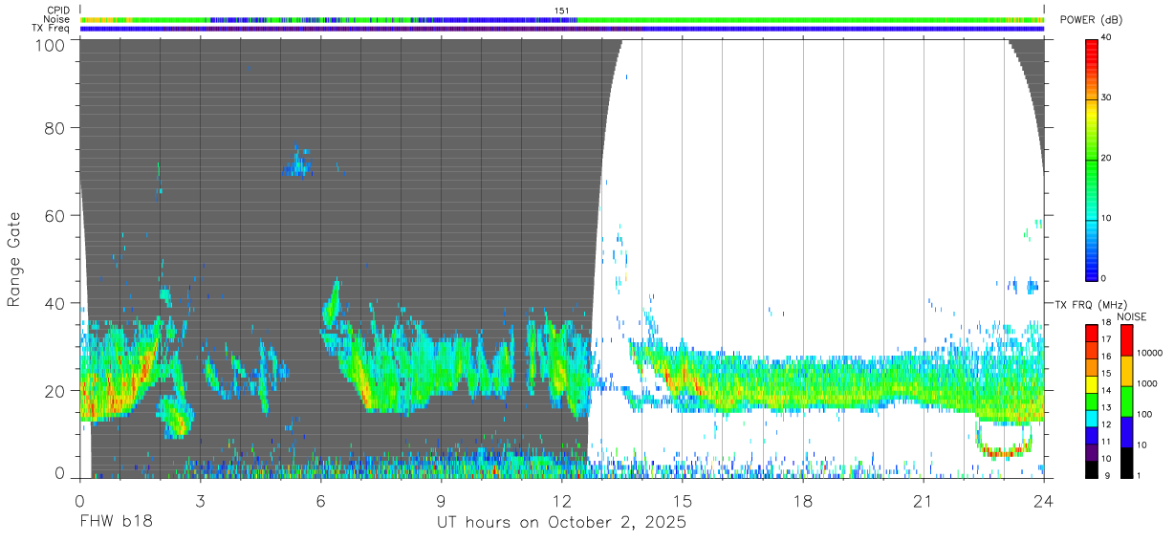Click the blue swatch of the NOISE bar

point(1126,431)
